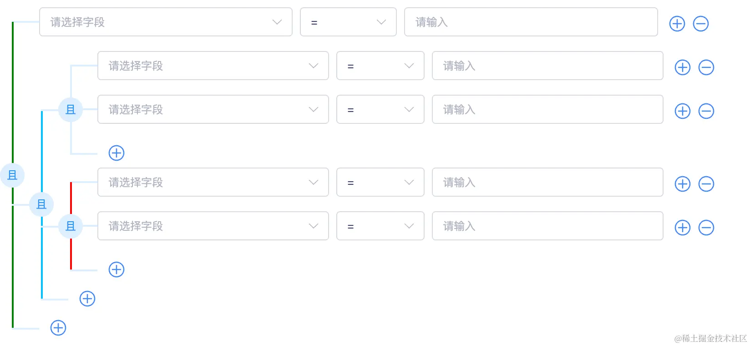Click the plus icon on the third condition row
Viewport: 750px width, 346px height.
(x=683, y=111)
